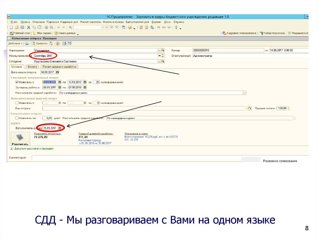Tick Начислить за checkbox under Компенсация отпуска
This screenshot has width=318, height=238.
coord(17,118)
